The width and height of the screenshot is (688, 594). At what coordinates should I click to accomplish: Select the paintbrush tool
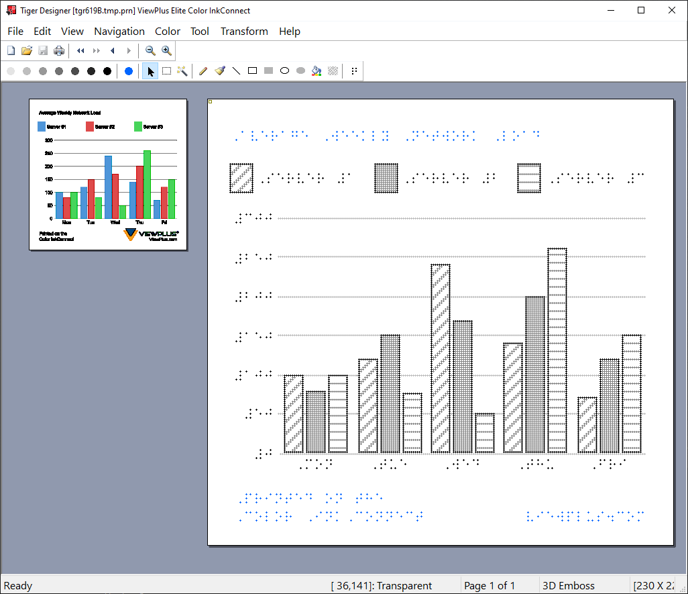pyautogui.click(x=219, y=71)
